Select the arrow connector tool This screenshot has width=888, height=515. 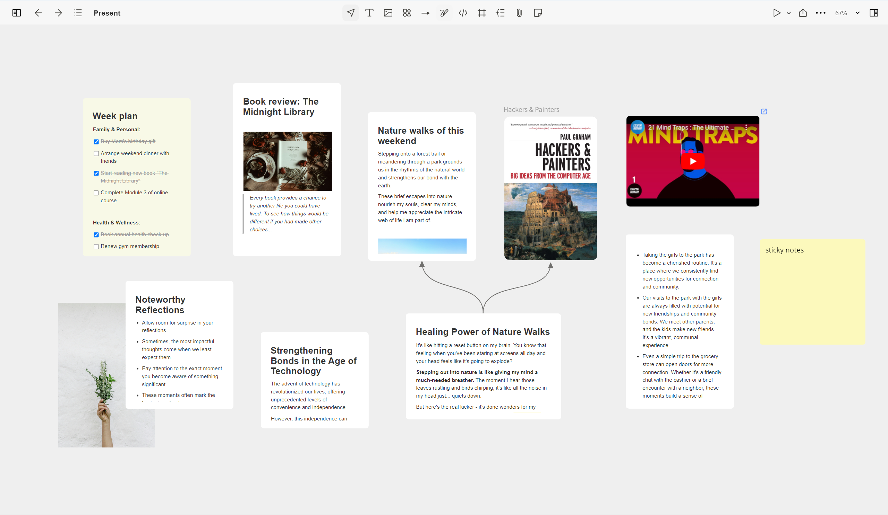coord(425,13)
